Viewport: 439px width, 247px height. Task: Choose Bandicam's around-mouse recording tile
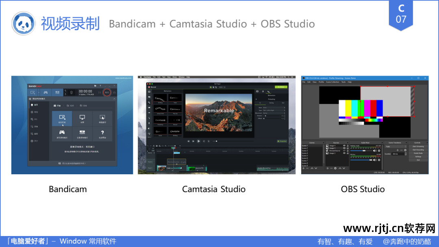[102, 119]
